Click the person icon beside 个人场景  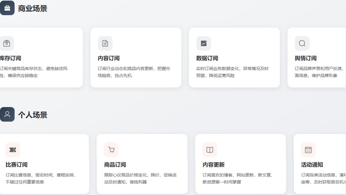(x=7, y=114)
